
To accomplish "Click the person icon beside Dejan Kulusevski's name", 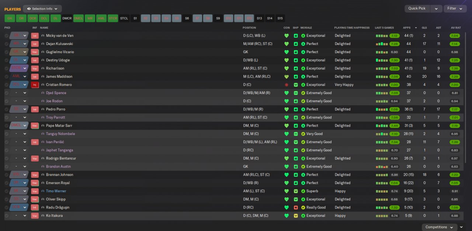I will coord(43,44).
